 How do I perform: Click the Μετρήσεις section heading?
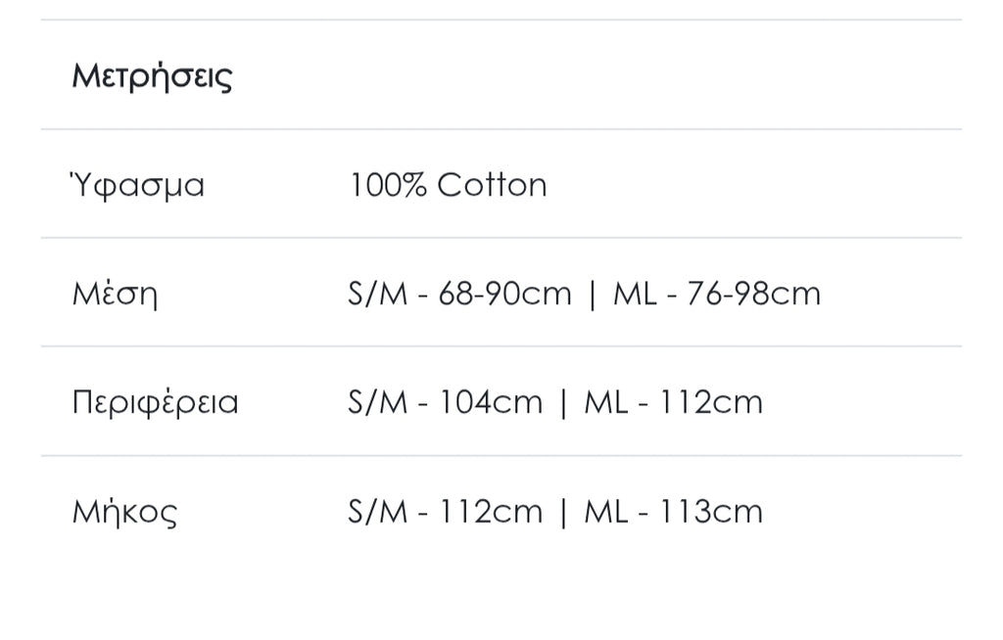point(152,76)
